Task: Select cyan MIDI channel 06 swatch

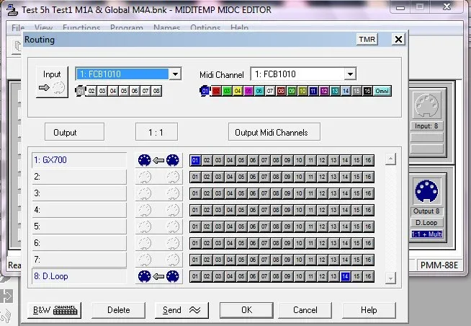Action: [259, 91]
